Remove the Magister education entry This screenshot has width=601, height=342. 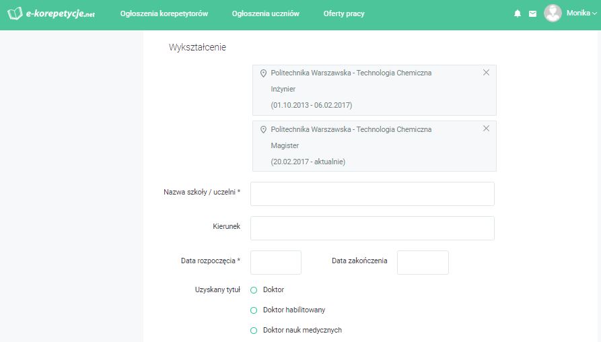pos(486,129)
